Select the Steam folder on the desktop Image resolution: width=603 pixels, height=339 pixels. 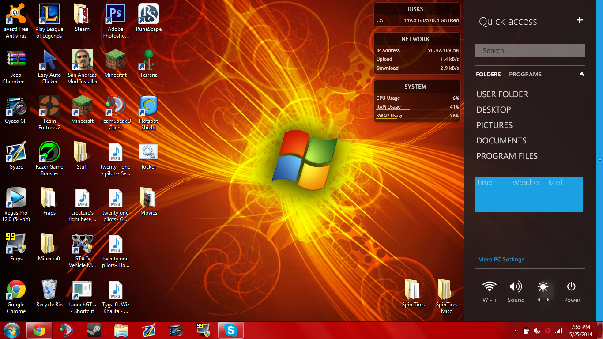[x=83, y=18]
